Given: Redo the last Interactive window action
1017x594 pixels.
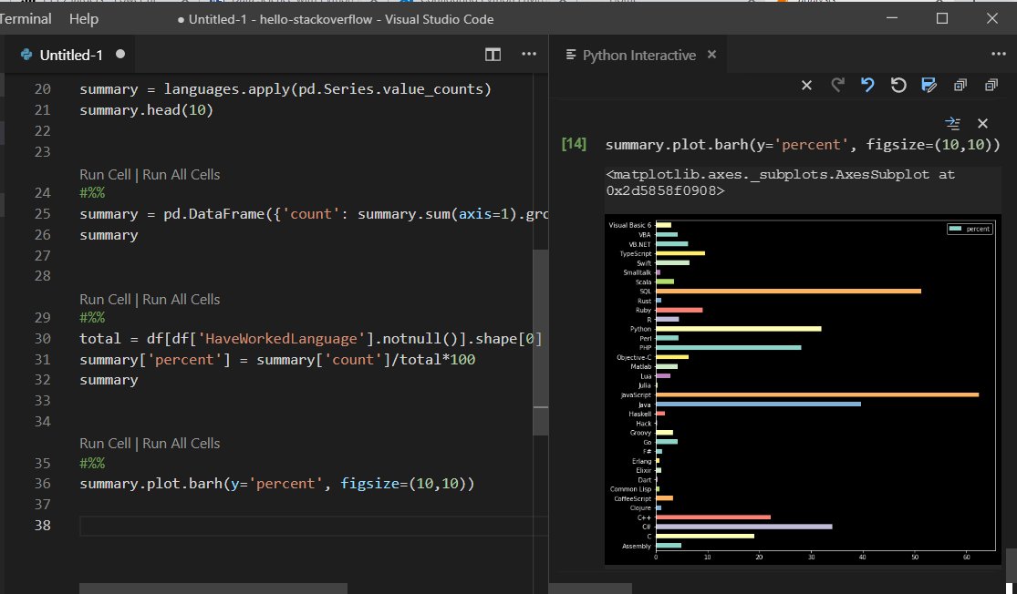Looking at the screenshot, I should (837, 85).
